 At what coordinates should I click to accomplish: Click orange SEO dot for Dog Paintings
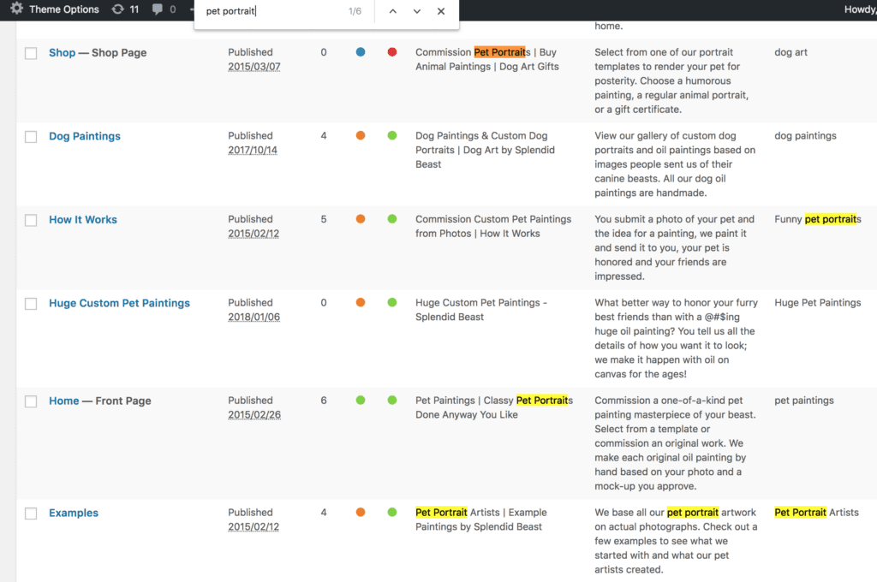(x=361, y=135)
